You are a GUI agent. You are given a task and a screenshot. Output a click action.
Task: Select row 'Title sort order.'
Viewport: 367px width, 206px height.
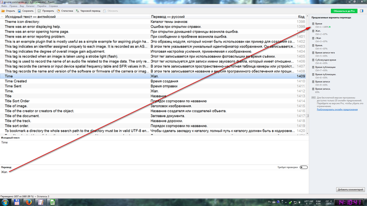coord(153,125)
